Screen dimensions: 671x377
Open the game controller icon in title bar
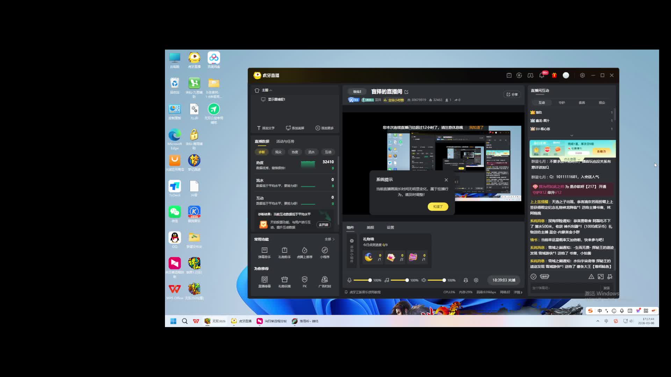[x=530, y=75]
